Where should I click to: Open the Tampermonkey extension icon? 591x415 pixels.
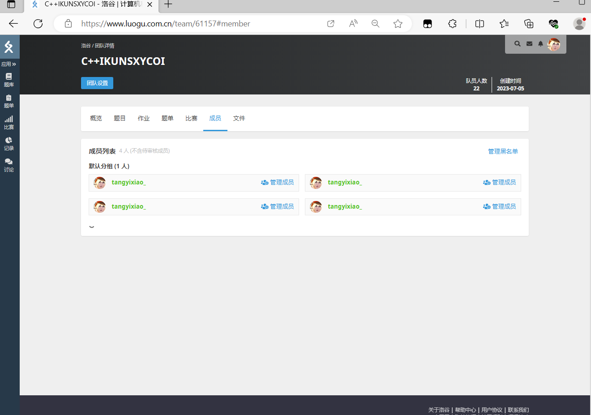[x=428, y=24]
